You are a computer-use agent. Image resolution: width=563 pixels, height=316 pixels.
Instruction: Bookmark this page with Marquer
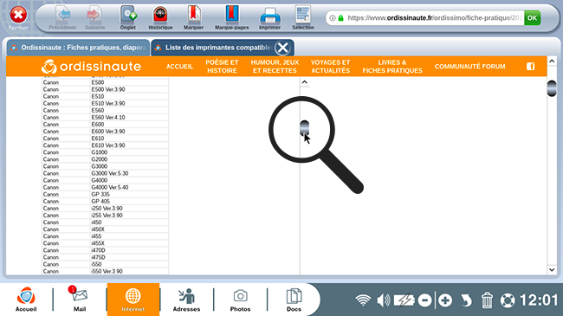point(193,17)
